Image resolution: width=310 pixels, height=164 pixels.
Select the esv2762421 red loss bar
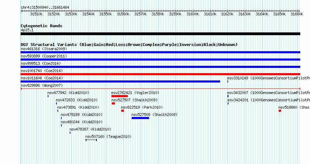click(119, 96)
